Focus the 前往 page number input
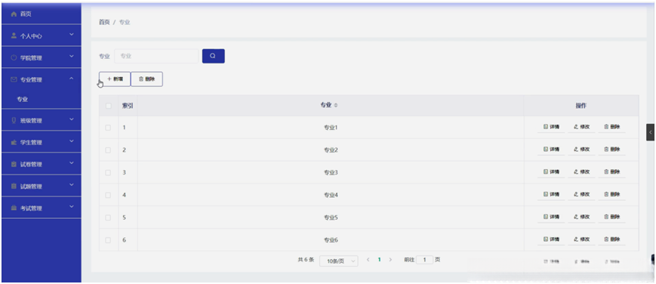Screen dimensions: 656x284 tap(425, 260)
